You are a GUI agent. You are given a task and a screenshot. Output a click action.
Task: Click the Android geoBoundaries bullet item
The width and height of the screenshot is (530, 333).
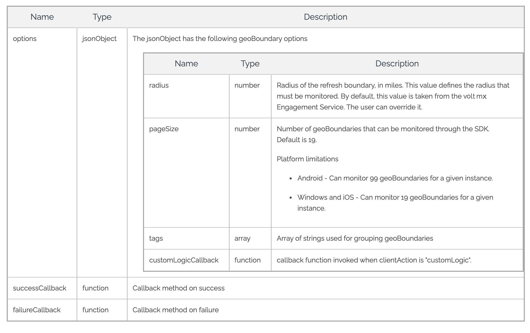(x=395, y=178)
